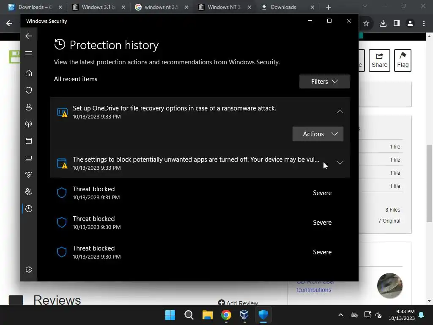433x325 pixels.
Task: Click the browser page vertical scrollbar
Action: (429, 183)
